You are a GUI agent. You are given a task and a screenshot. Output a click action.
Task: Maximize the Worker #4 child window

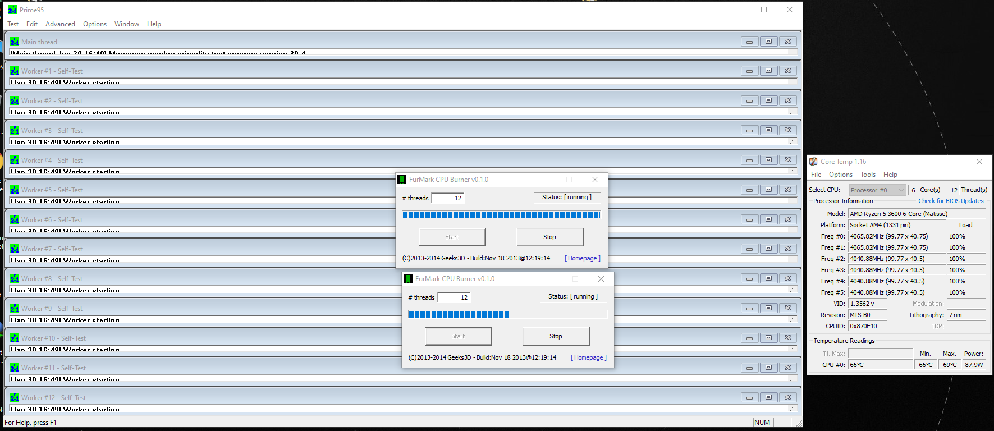coord(768,160)
